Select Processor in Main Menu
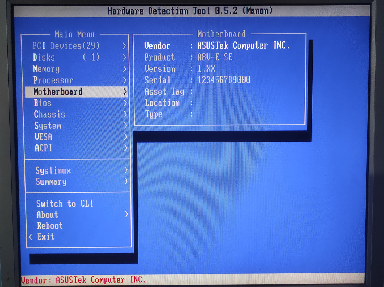The image size is (384, 287). click(x=53, y=80)
